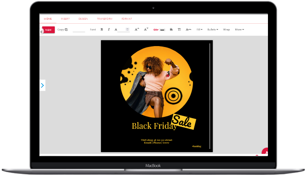Click the red NEW button

pos(48,30)
